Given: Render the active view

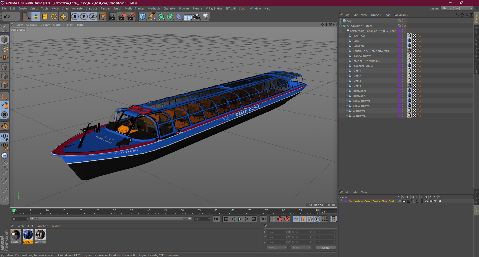Looking at the screenshot, I should (x=113, y=17).
